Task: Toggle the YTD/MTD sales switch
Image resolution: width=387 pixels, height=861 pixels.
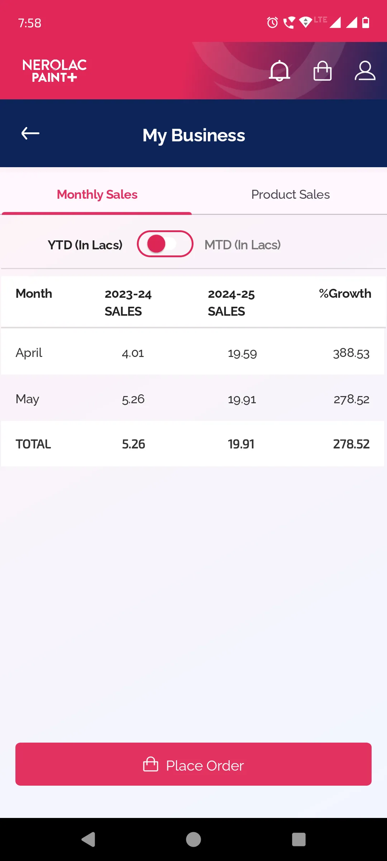Action: (165, 244)
